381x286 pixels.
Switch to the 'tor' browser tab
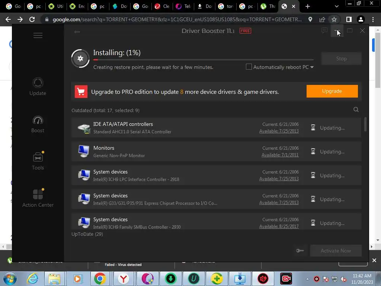[x=226, y=6]
